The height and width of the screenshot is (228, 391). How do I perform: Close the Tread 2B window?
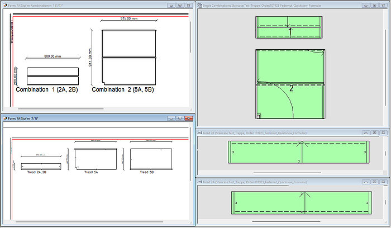tap(384, 133)
